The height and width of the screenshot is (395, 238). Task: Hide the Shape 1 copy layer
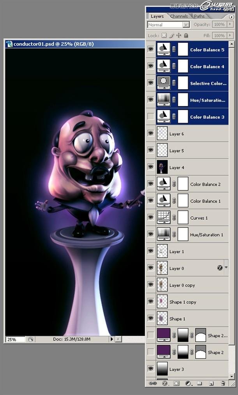point(151,301)
